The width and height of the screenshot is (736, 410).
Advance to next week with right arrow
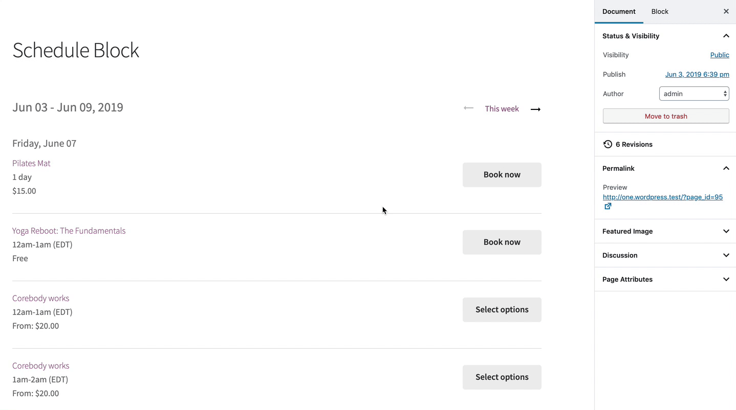tap(535, 109)
